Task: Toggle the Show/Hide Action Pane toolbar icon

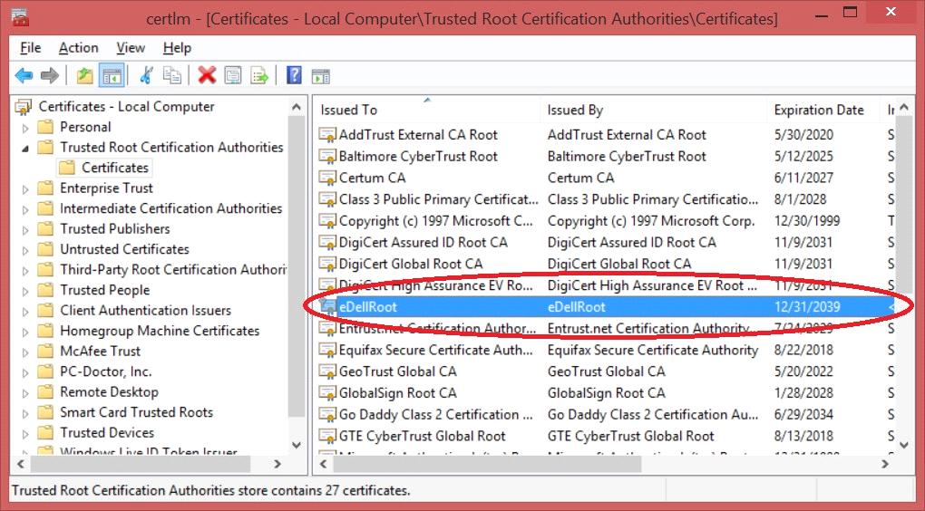Action: 320,76
